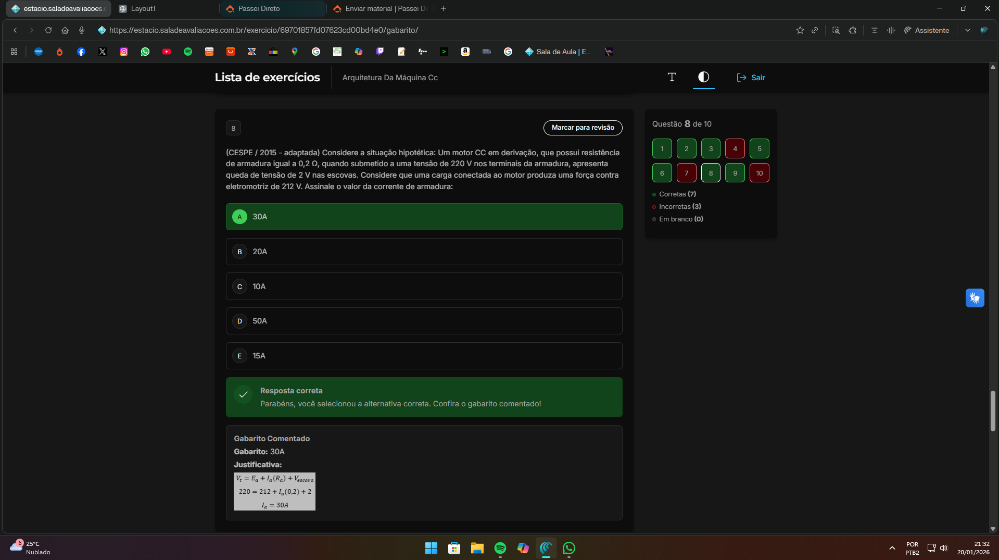Go to question 4 in navigator
Viewport: 999px width, 560px height.
point(735,149)
